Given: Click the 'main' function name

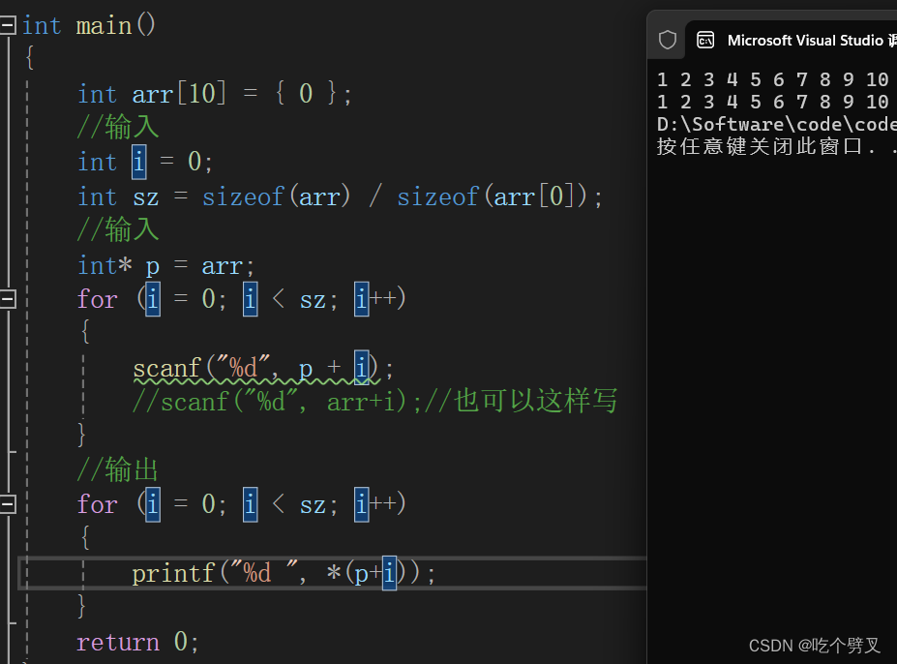Looking at the screenshot, I should click(104, 26).
